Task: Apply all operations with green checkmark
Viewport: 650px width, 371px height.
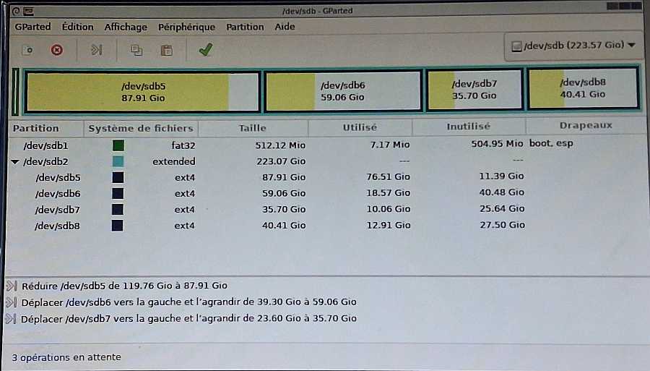Action: pos(205,50)
